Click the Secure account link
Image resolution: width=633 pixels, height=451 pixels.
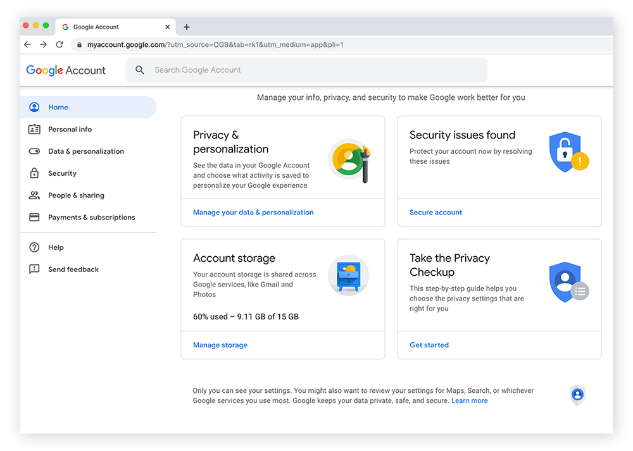point(436,212)
